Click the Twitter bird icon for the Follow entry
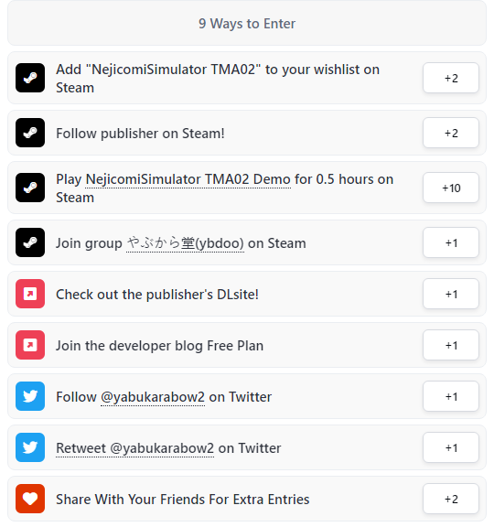494x527 pixels. point(30,396)
